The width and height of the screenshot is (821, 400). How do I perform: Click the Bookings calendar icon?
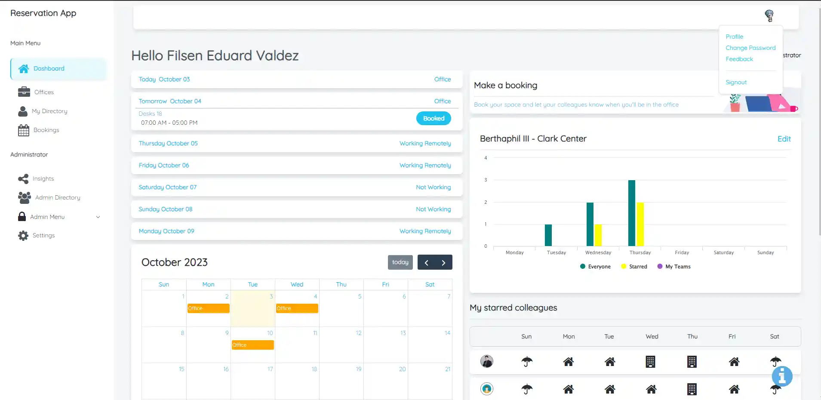click(24, 130)
